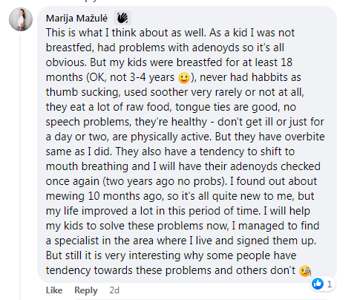The height and width of the screenshot is (300, 360).
Task: Open the 2d timestamp link
Action: 114,290
